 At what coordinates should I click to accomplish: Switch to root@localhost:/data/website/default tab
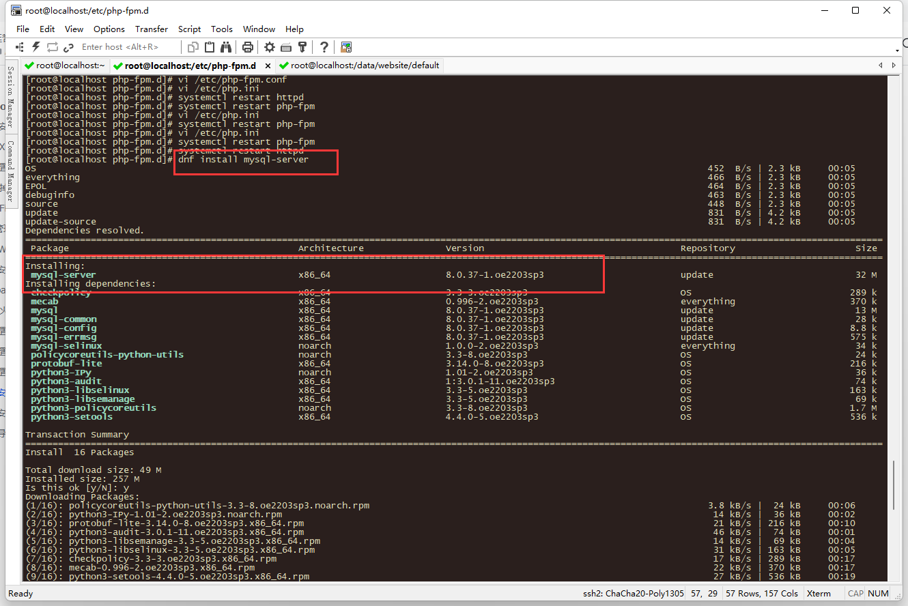point(359,66)
